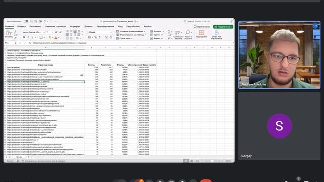The image size is (324, 182).
Task: Click the red font color icon
Action: point(56,37)
